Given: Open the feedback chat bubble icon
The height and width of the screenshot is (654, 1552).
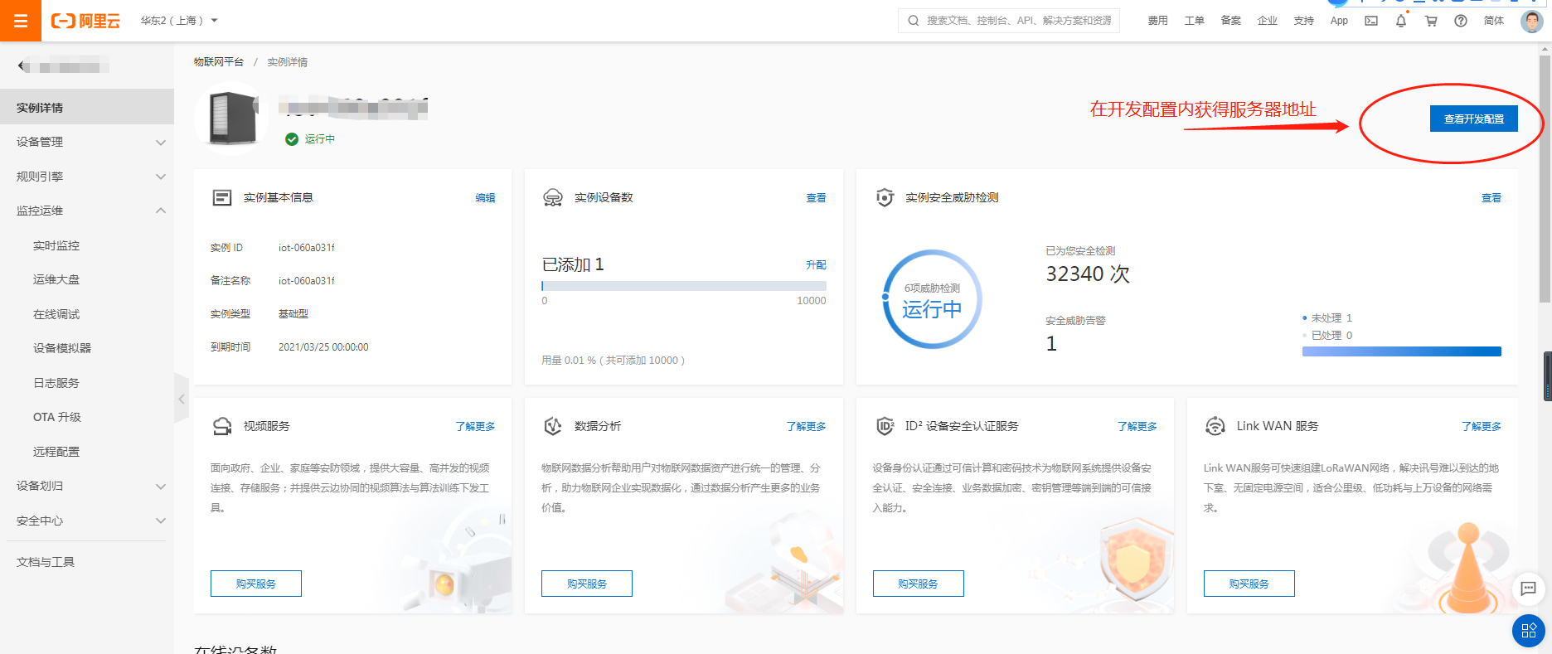Looking at the screenshot, I should click(x=1528, y=589).
